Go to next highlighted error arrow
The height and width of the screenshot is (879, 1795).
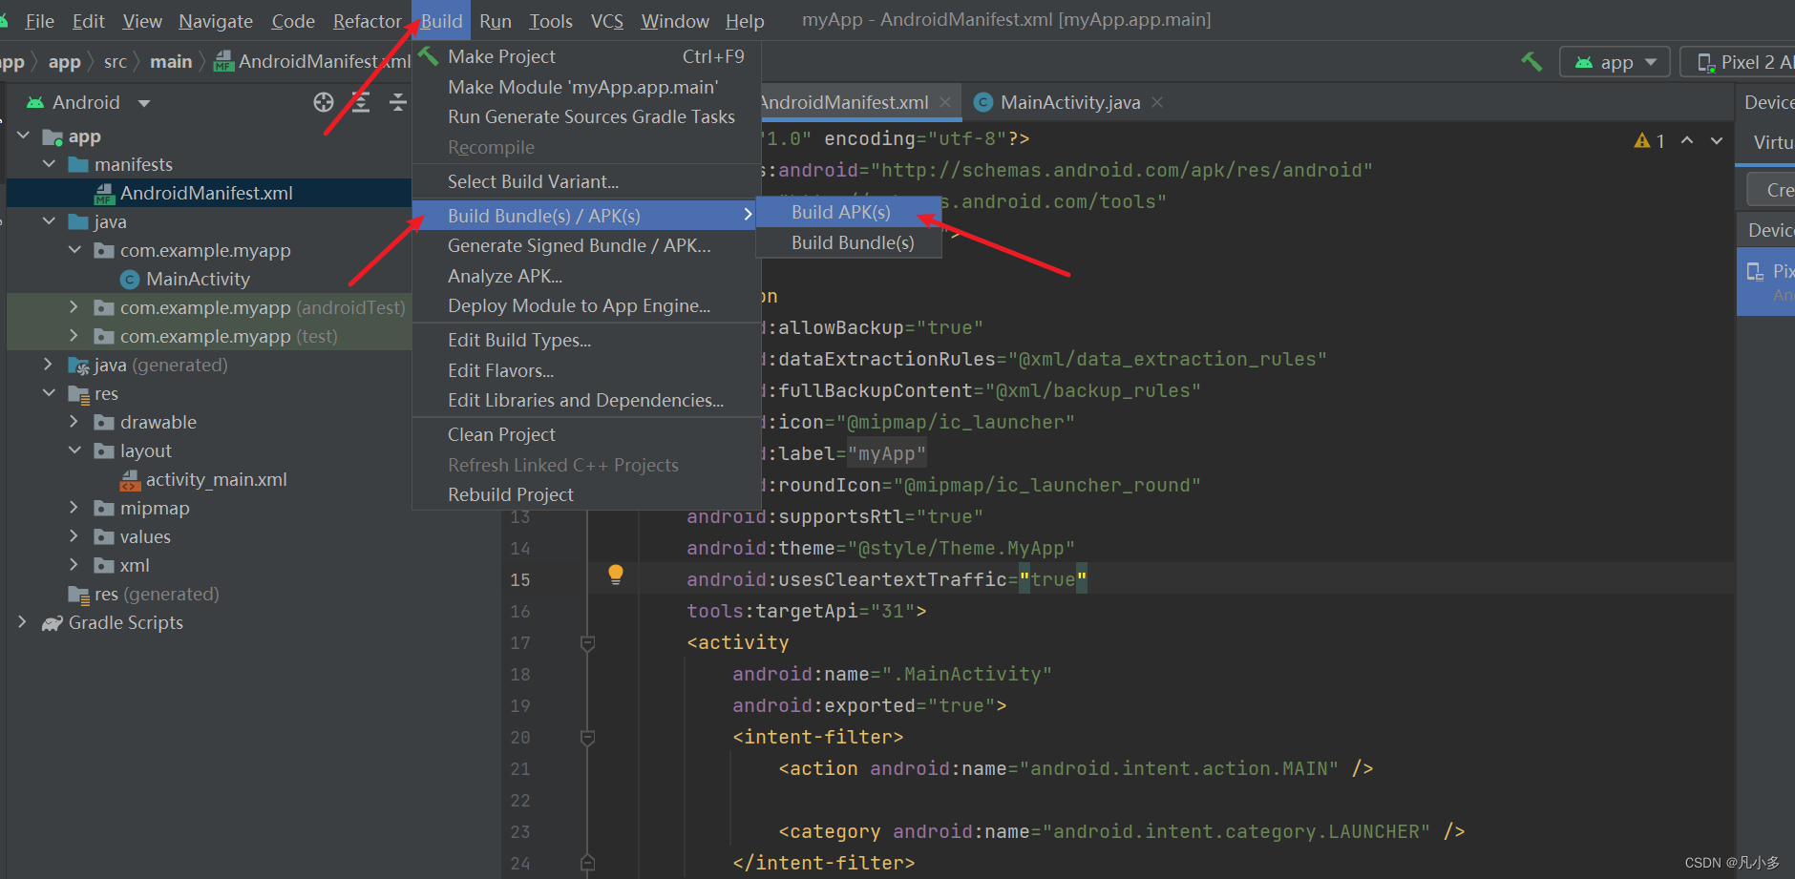(x=1717, y=140)
